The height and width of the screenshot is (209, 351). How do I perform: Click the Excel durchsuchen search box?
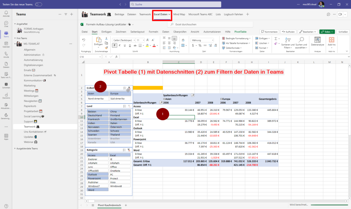click(211, 24)
